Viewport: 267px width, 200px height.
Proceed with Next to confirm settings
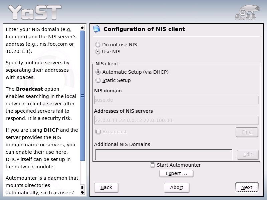tap(247, 187)
